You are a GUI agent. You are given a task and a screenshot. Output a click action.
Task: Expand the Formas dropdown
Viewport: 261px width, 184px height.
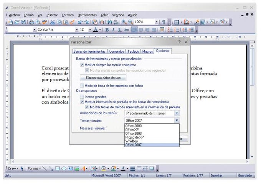click(34, 169)
